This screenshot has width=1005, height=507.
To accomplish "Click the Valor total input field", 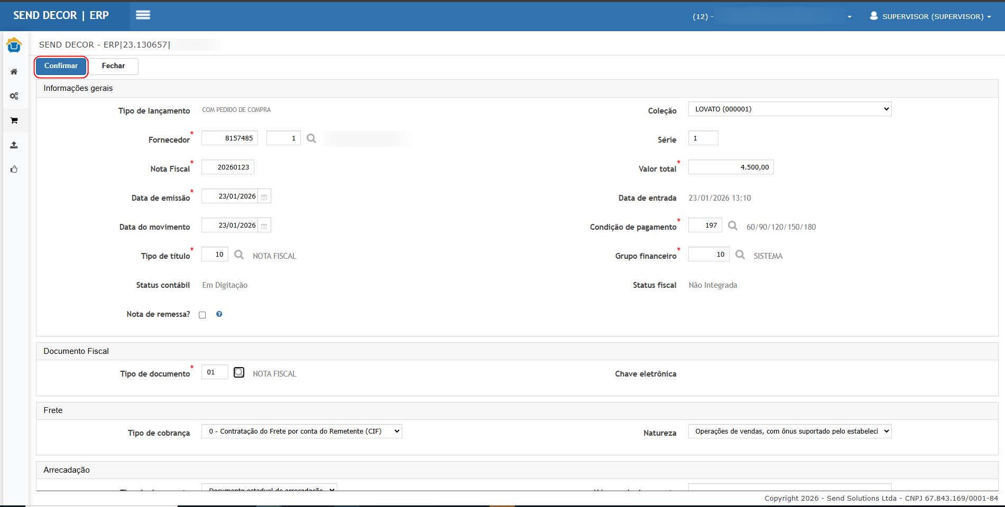I will (x=731, y=167).
